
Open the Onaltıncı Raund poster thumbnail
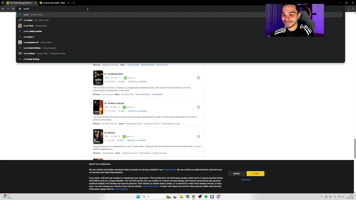[98, 107]
